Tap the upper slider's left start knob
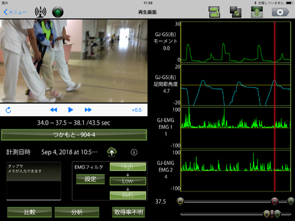The height and width of the screenshot is (221, 295). (180, 201)
